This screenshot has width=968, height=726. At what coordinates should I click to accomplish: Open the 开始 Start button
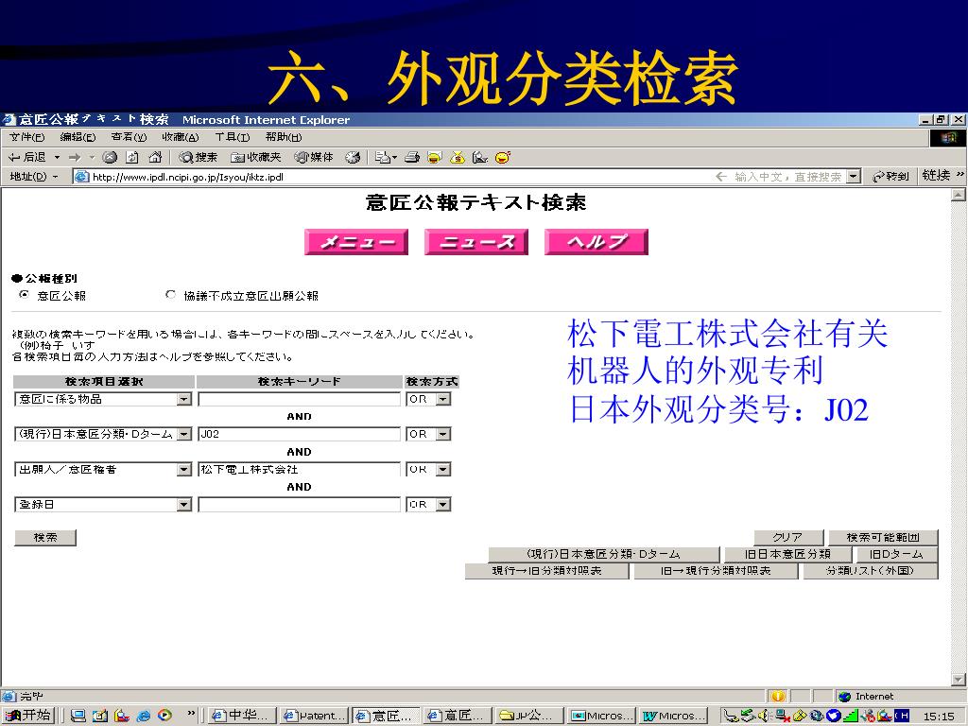[28, 716]
